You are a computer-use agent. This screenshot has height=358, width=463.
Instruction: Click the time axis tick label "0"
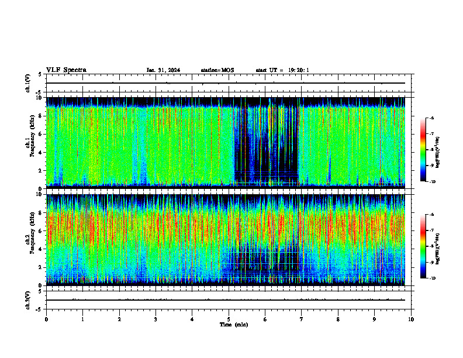tap(46, 319)
